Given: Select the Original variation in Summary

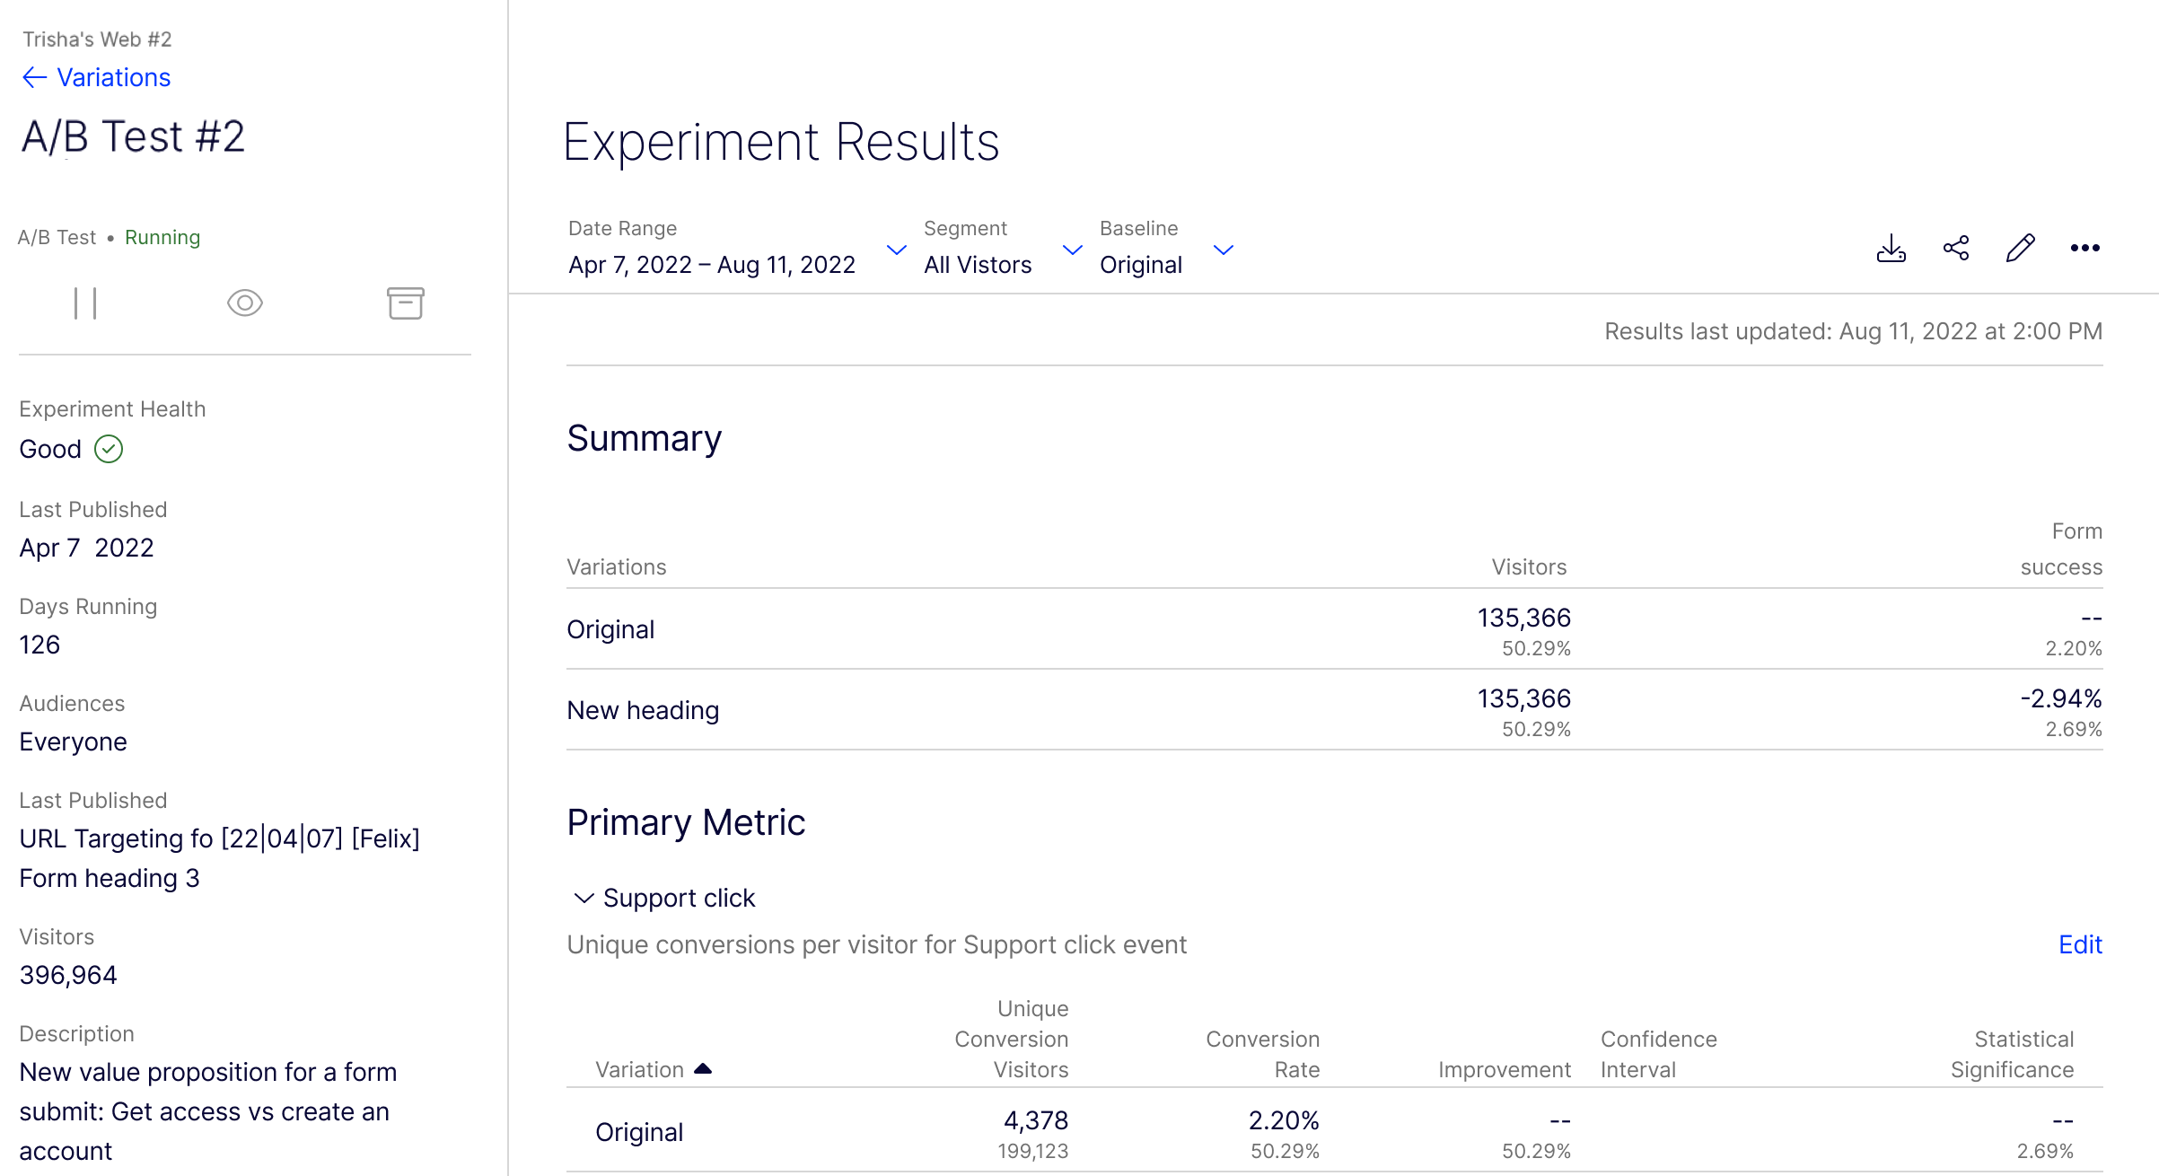Looking at the screenshot, I should 610,629.
